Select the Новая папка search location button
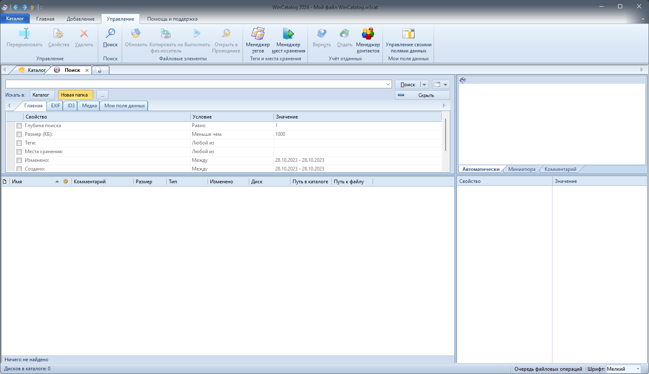 tap(75, 95)
